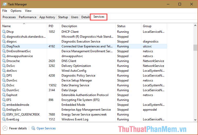The width and height of the screenshot is (198, 135).
Task: Click the services gear icon next to Open Services
Action: point(33,128)
